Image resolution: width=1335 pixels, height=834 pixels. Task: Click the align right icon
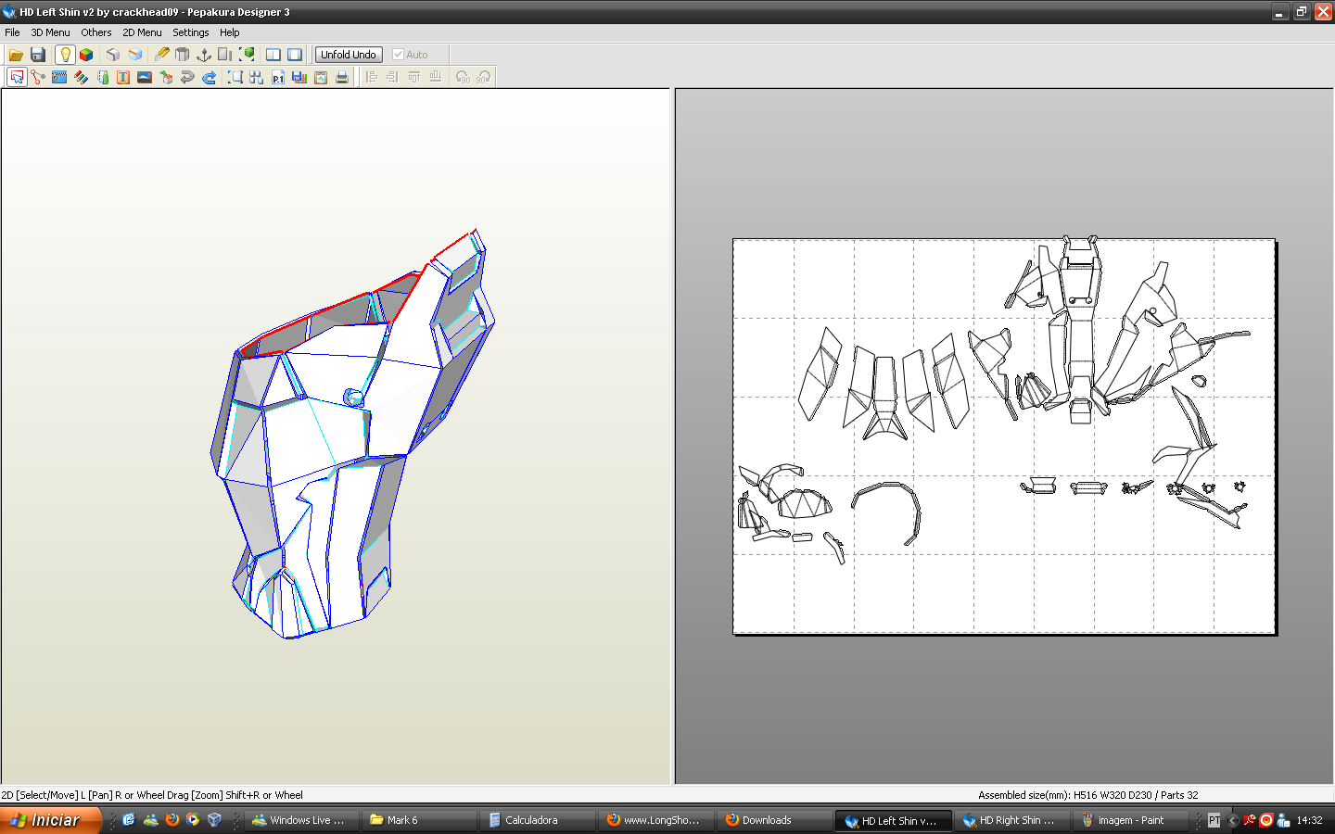(x=392, y=77)
